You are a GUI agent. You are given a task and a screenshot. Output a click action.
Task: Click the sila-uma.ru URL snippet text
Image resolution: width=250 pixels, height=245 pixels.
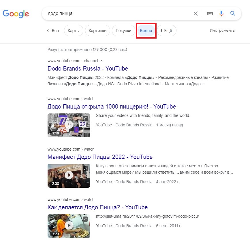pyautogui.click(x=147, y=216)
